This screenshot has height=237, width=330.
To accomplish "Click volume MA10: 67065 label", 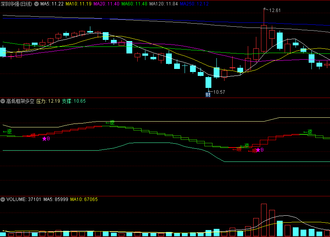I will [84, 199].
